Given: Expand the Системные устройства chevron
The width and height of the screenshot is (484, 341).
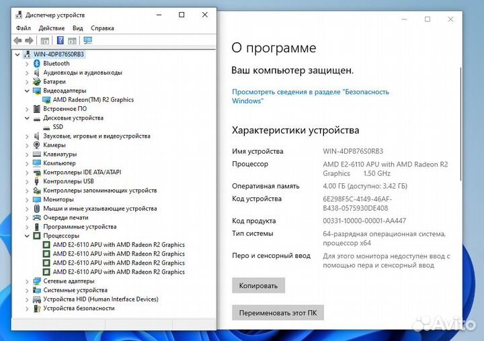Looking at the screenshot, I should pos(27,291).
